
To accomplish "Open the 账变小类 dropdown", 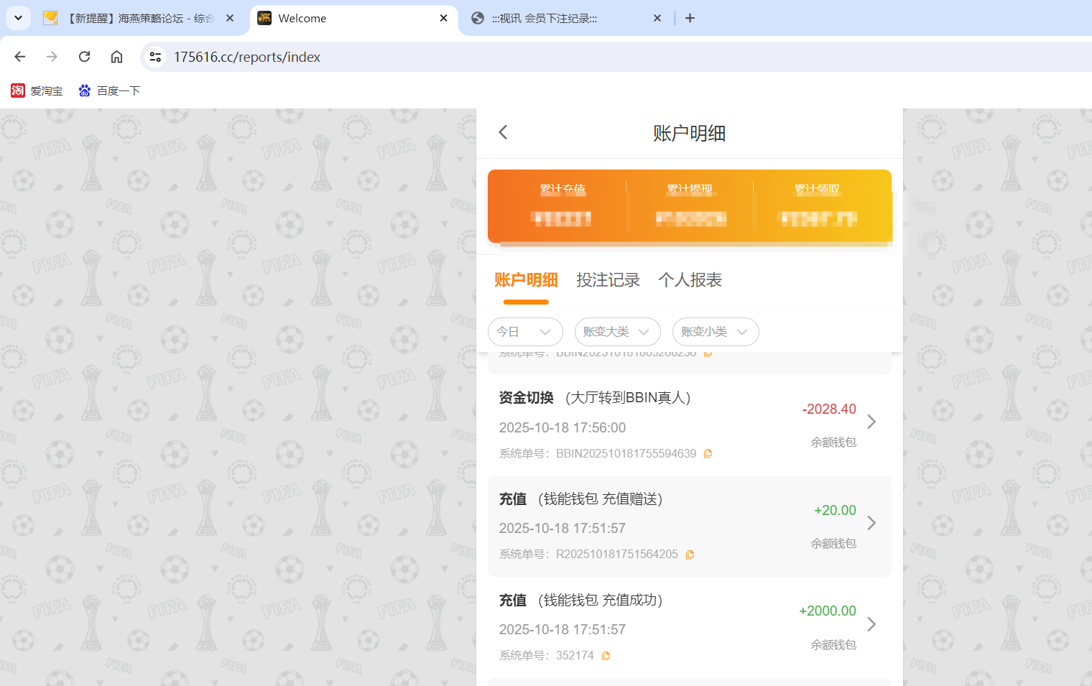I will pos(716,332).
